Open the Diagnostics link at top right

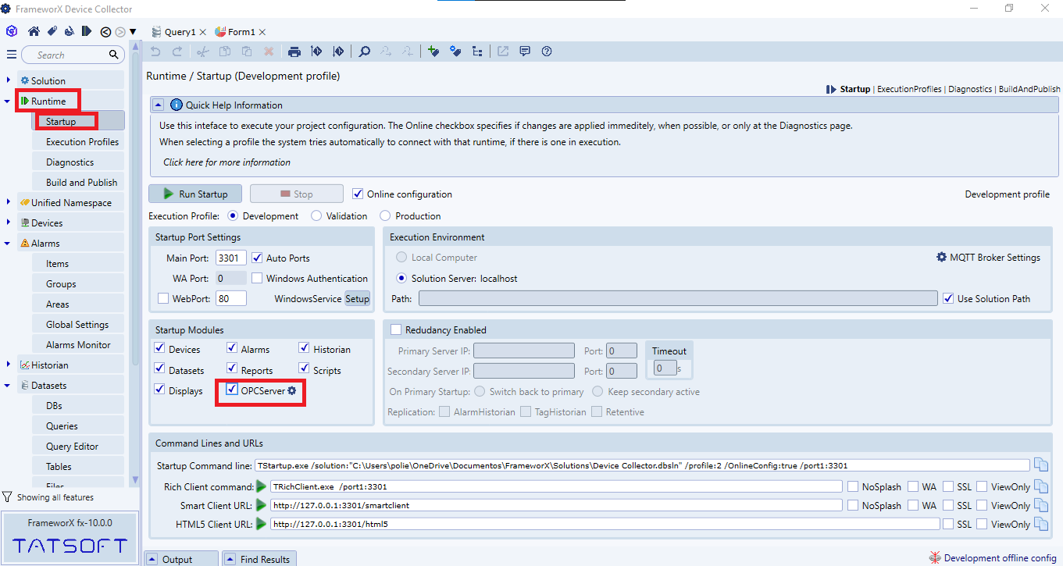969,89
